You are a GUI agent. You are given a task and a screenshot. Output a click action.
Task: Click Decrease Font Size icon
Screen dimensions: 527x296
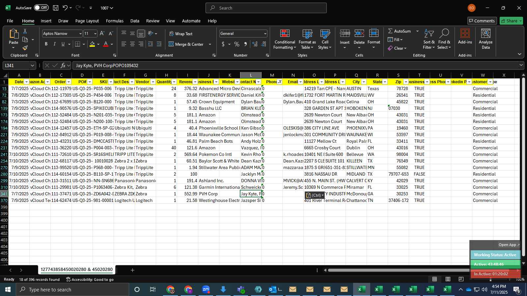click(x=111, y=34)
